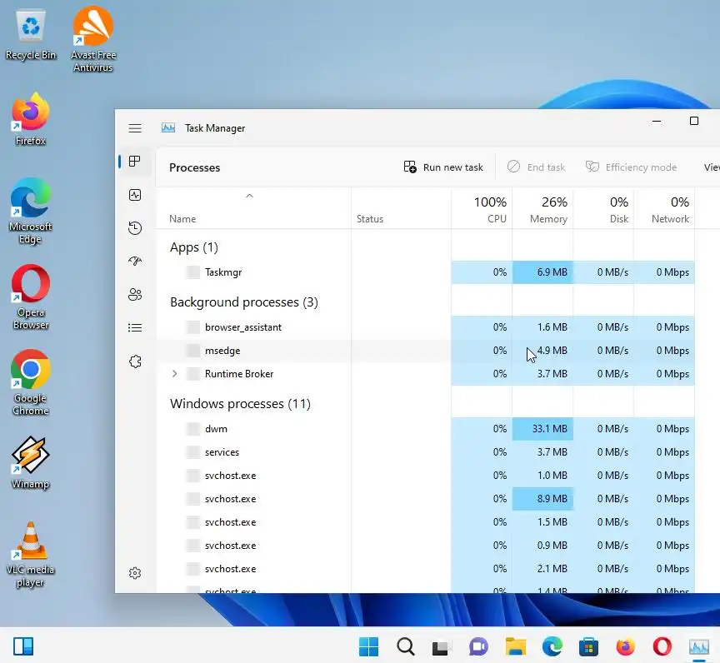Select the svchost.exe row using 1.0 MB
Viewport: 720px width, 663px height.
tap(425, 476)
